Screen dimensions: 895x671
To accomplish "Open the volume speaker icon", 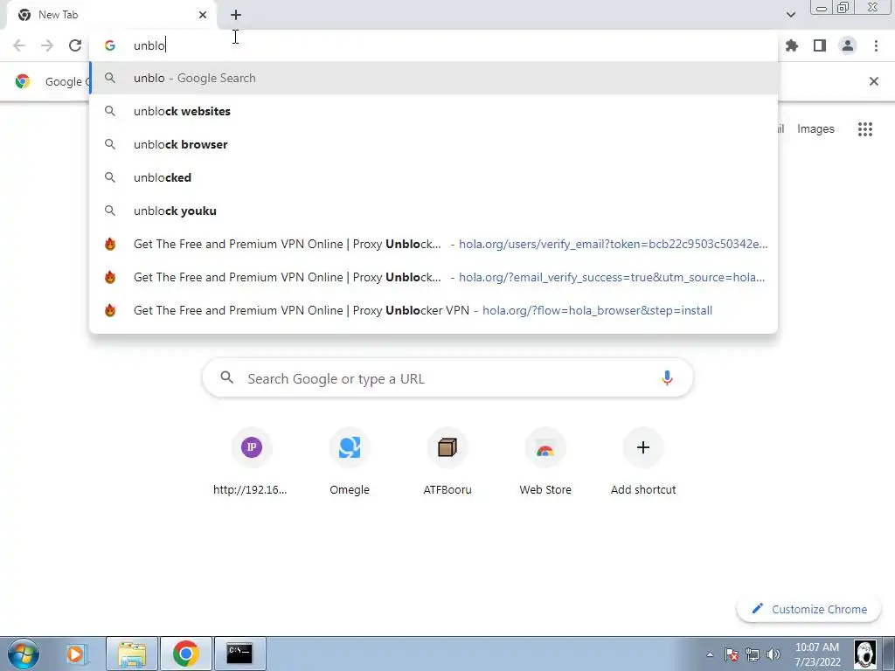I will [774, 654].
